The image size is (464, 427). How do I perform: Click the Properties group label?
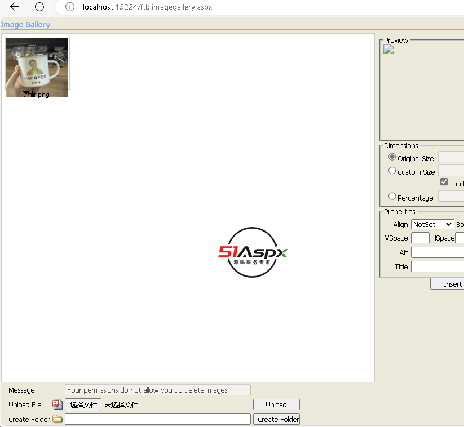tap(400, 212)
